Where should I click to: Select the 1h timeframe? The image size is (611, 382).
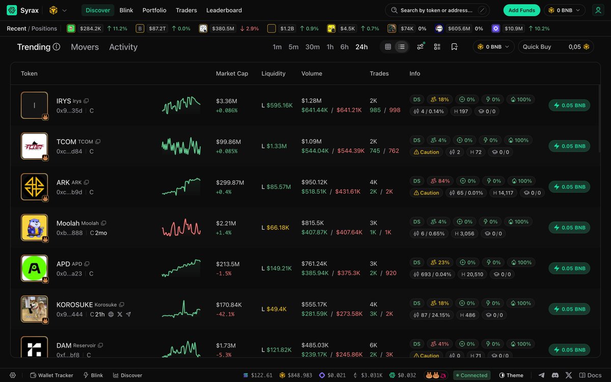(329, 46)
